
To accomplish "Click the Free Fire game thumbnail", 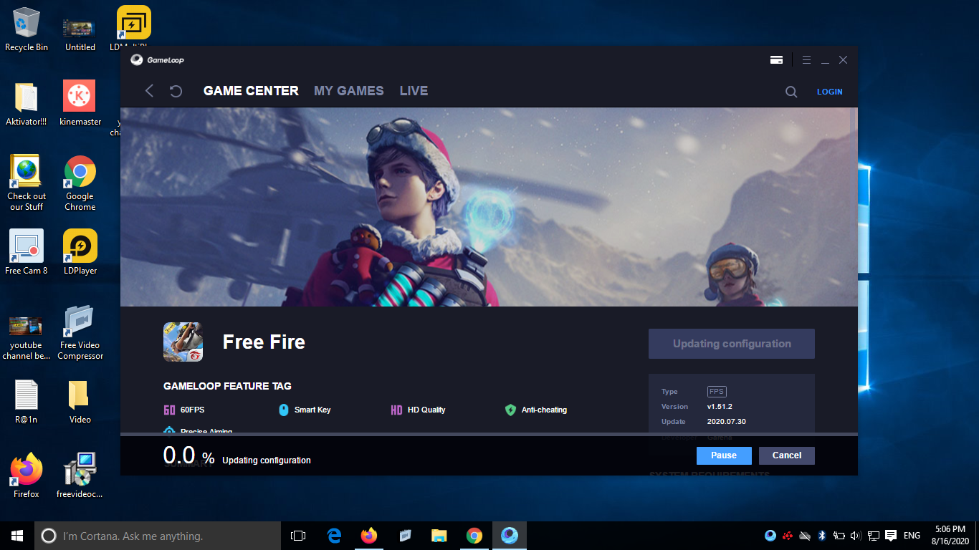I will [x=183, y=342].
